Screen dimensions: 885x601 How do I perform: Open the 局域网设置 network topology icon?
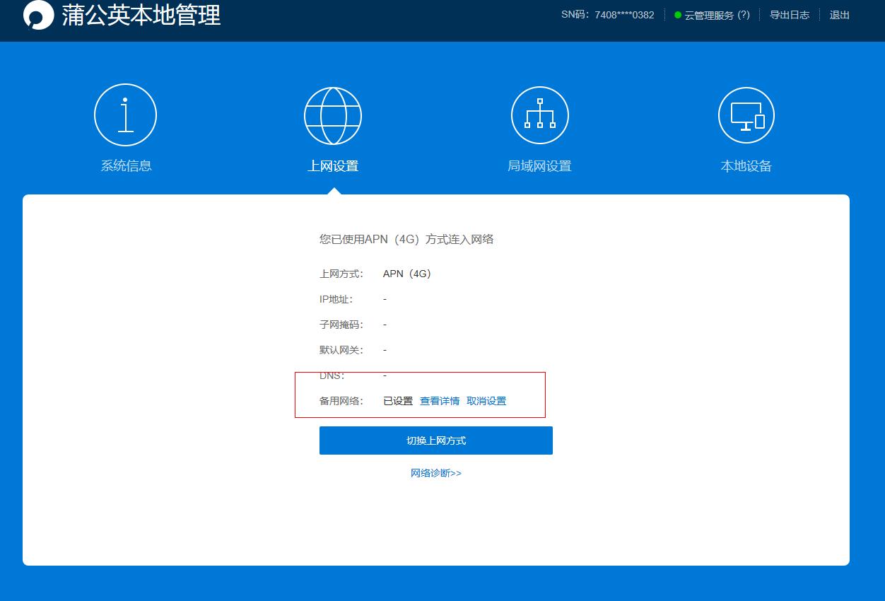539,115
